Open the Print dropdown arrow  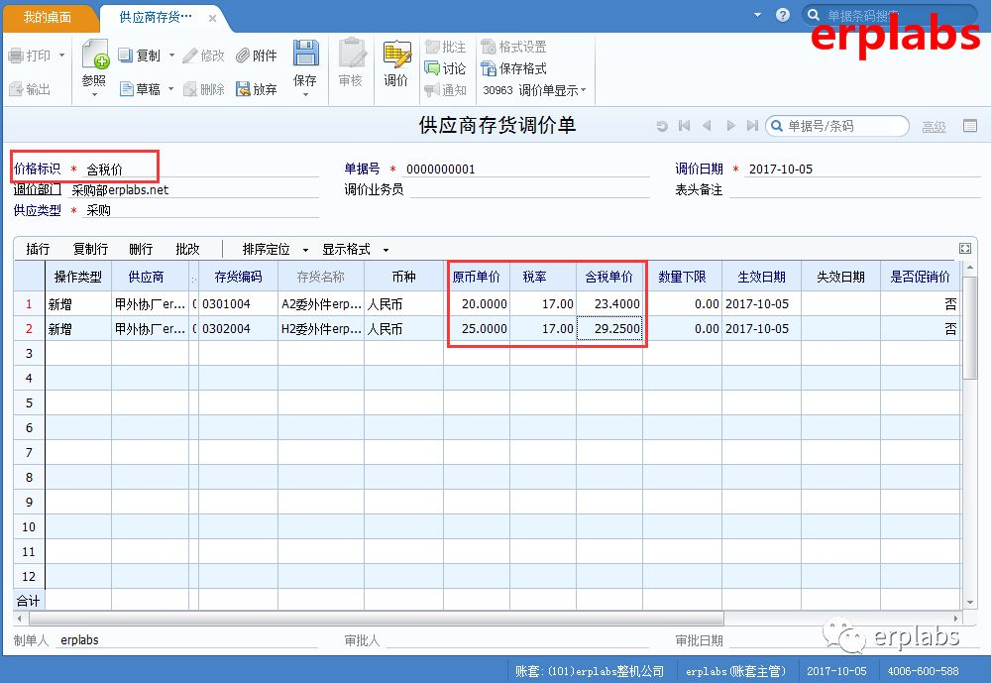coord(62,56)
